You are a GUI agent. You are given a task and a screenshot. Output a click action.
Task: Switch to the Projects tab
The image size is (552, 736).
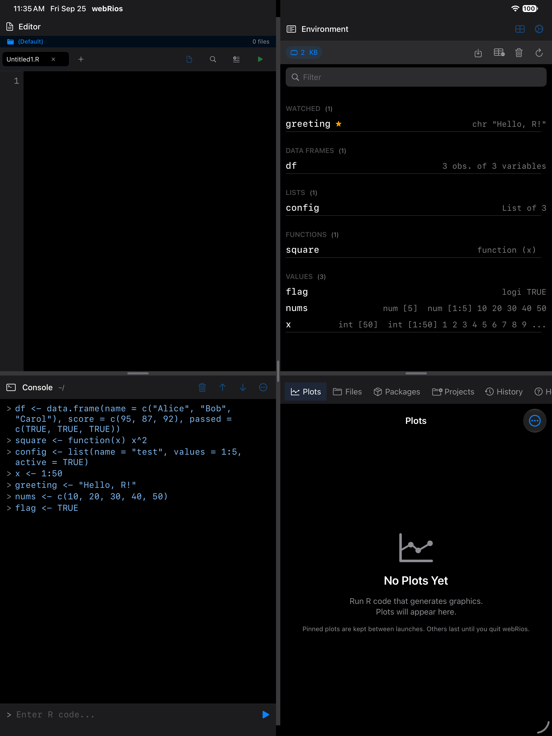coord(453,392)
